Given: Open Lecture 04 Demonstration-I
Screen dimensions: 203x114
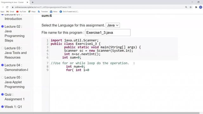Looking at the screenshot, I should coord(16,67).
